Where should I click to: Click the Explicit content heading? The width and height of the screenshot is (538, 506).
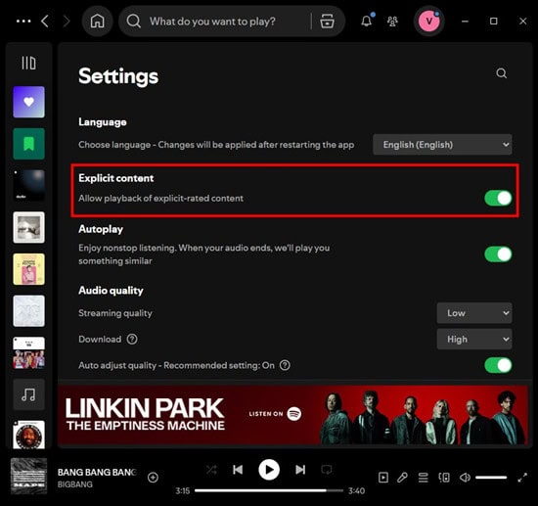[x=116, y=178]
